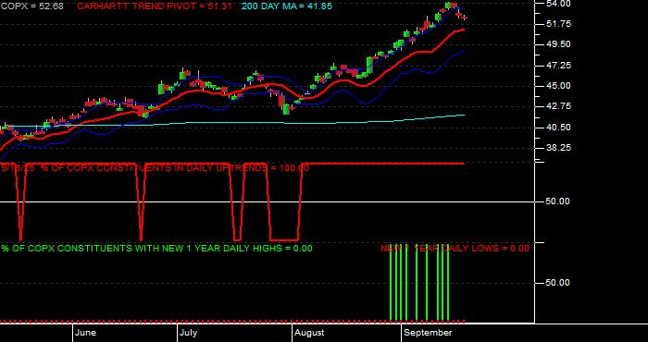The height and width of the screenshot is (342, 648).
Task: Click the August month marker
Action: 309,333
